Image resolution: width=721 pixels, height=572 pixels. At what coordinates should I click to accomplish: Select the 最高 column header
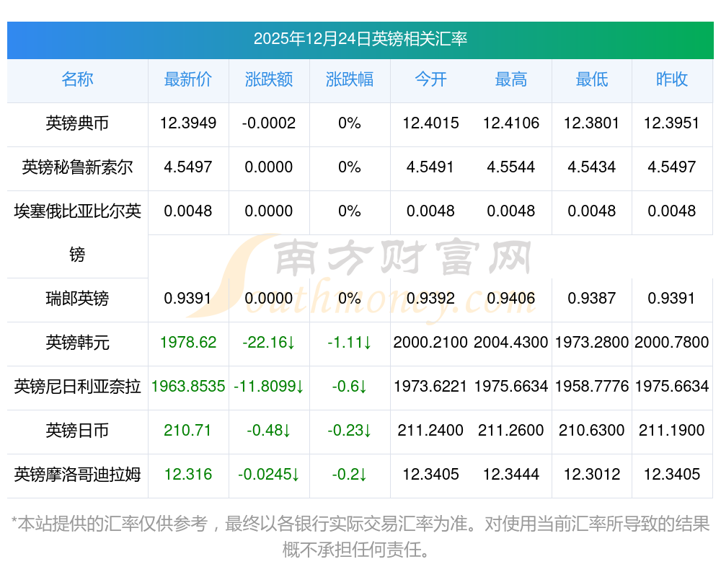(511, 79)
